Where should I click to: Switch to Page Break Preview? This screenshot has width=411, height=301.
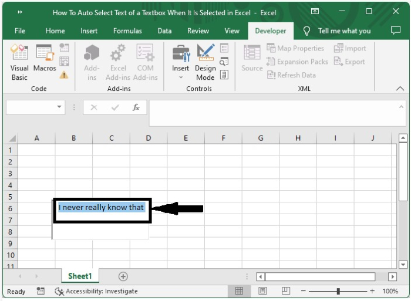point(286,291)
